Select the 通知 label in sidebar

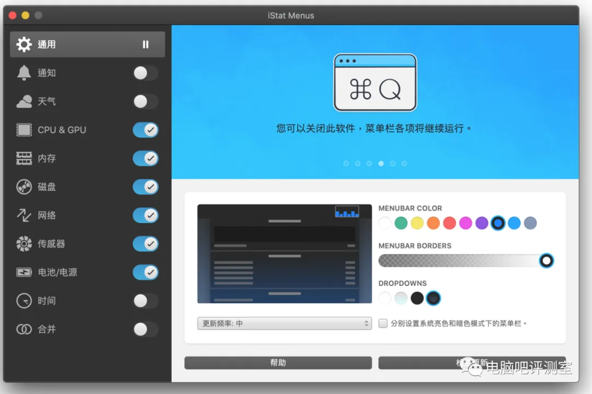tap(47, 73)
